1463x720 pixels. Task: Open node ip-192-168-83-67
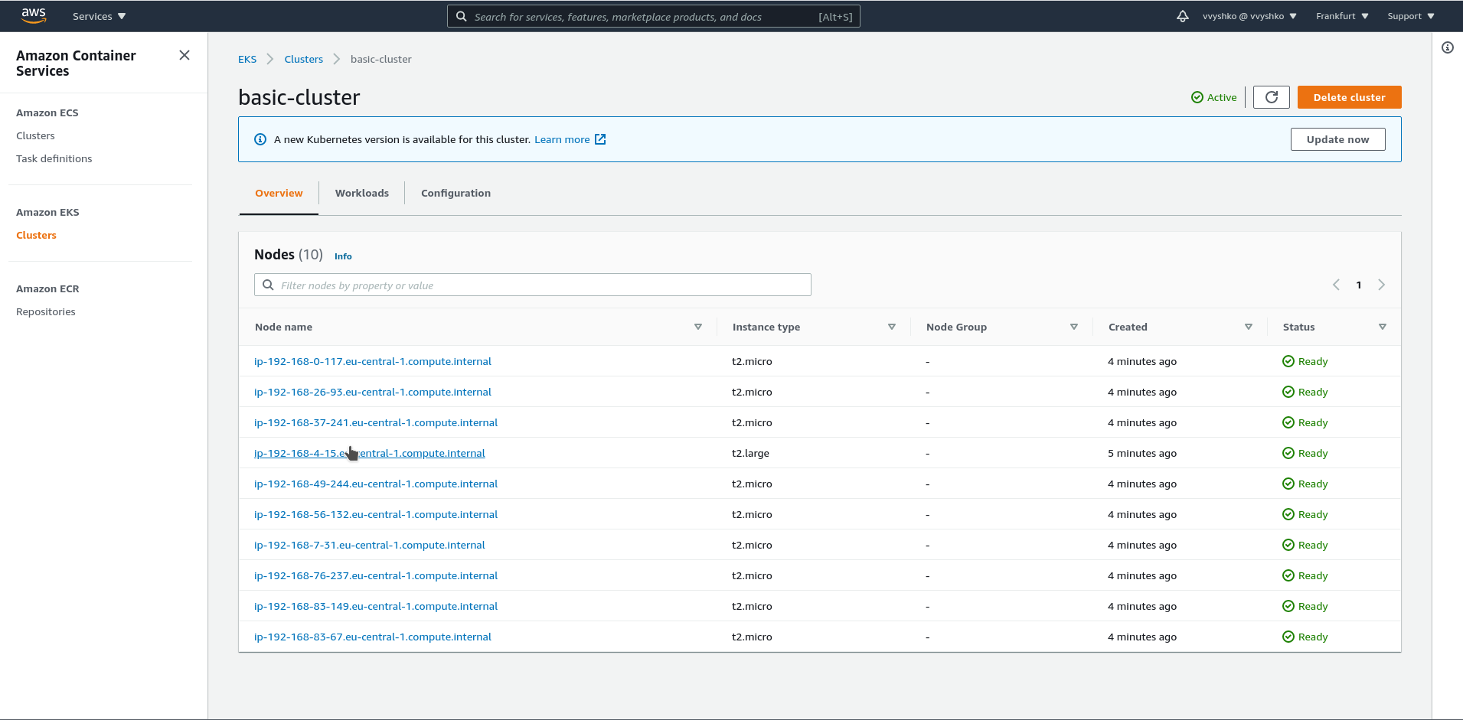point(373,637)
